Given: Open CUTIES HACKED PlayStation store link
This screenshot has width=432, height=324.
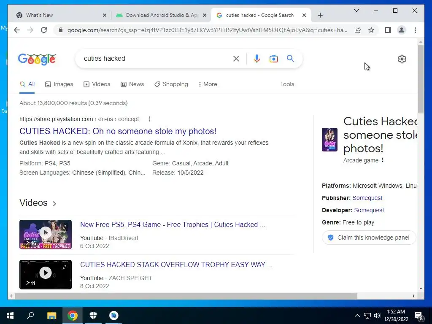Looking at the screenshot, I should (118, 131).
